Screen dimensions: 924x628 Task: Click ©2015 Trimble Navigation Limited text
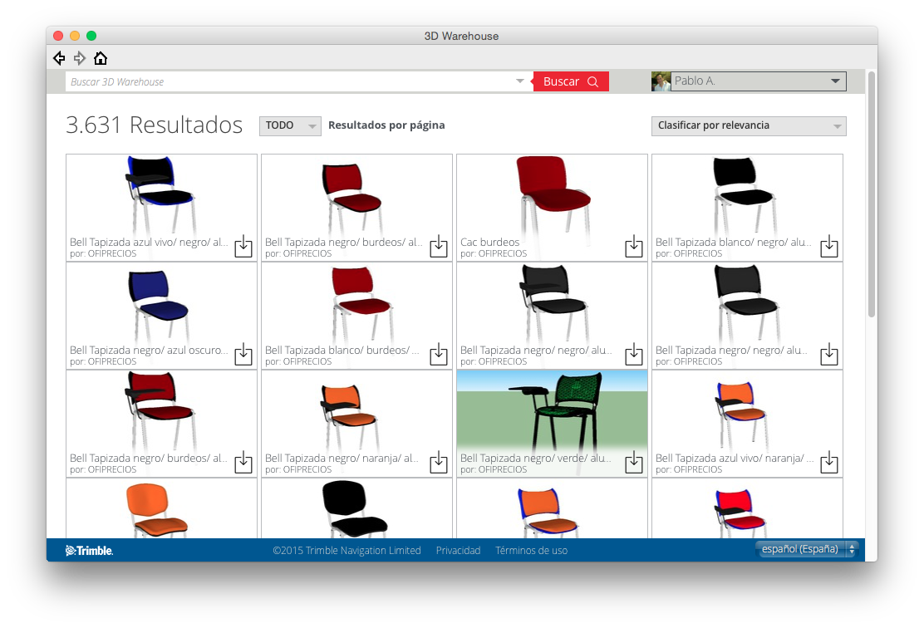(346, 550)
